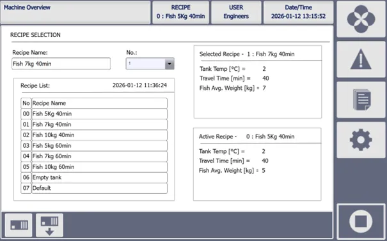Click recipe number cell 01
Screen dimensions: 387x241
26,124
